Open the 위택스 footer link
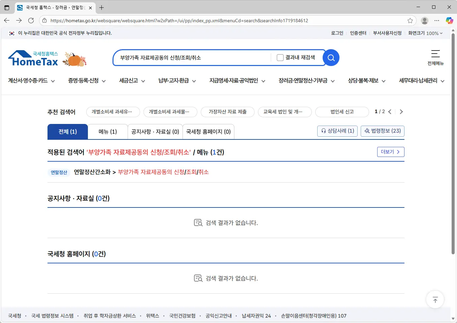This screenshot has width=457, height=323. (153, 316)
